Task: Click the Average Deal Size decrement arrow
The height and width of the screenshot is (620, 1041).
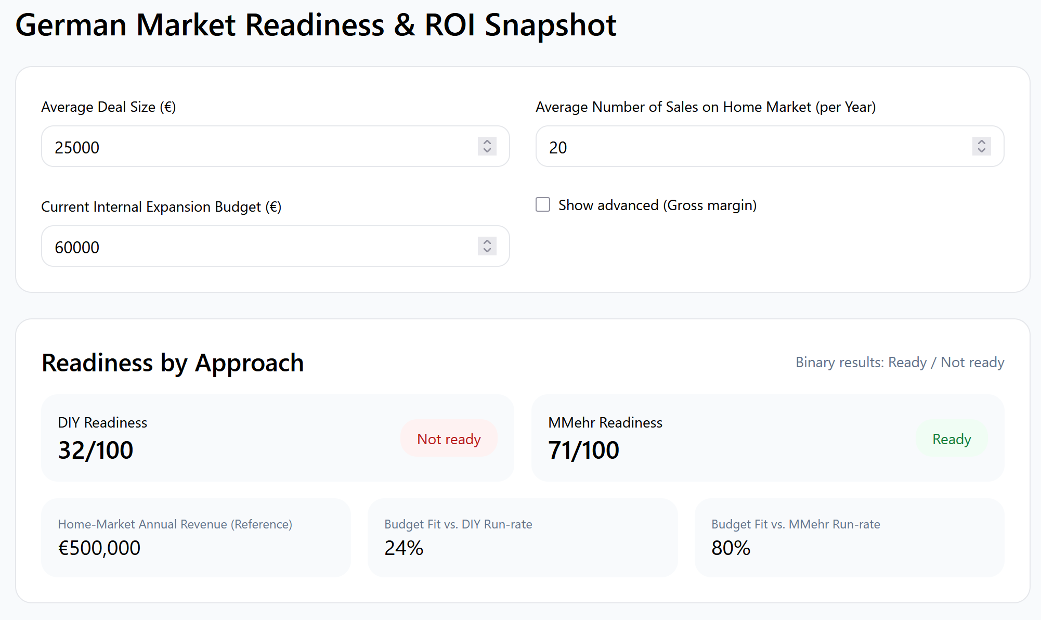Action: pyautogui.click(x=487, y=151)
